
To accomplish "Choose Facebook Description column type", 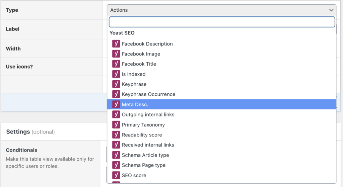I will (221, 44).
